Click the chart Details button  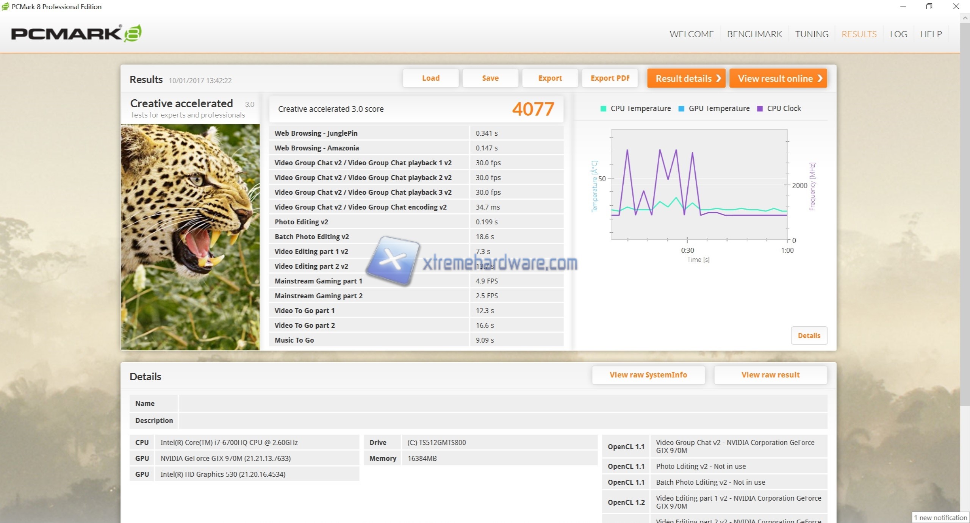coord(809,335)
